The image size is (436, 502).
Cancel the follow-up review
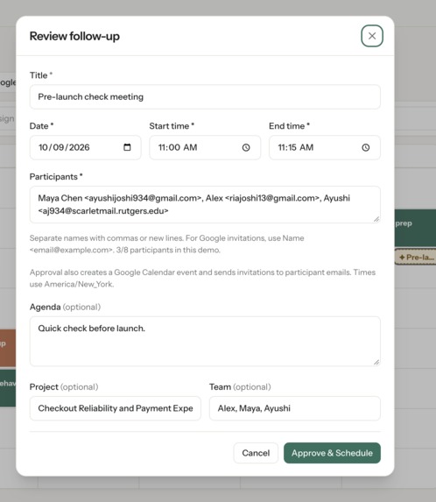(256, 453)
